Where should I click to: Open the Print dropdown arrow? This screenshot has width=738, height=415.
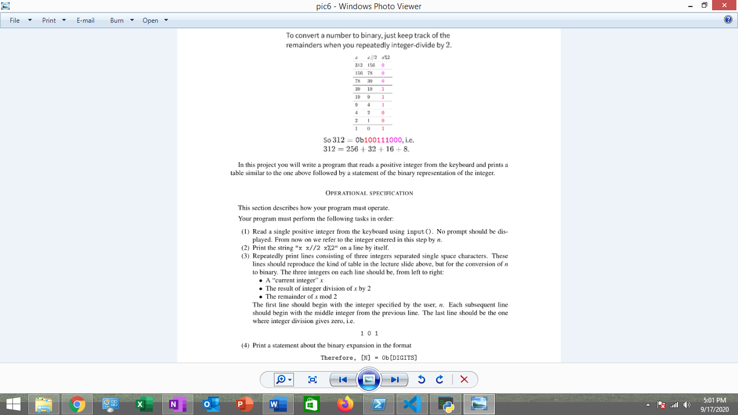click(x=64, y=21)
